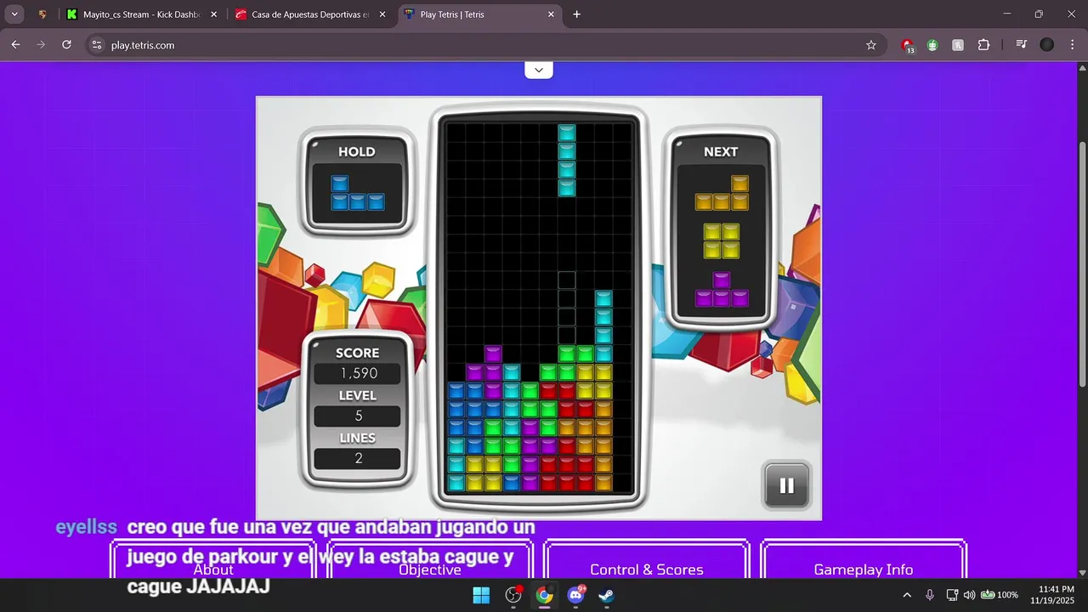The height and width of the screenshot is (612, 1088).
Task: Go back to previous page
Action: pyautogui.click(x=15, y=45)
